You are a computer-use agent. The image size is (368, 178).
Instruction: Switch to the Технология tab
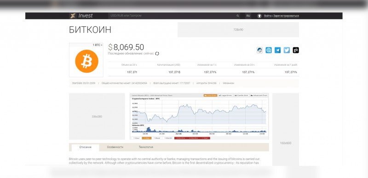point(146,147)
